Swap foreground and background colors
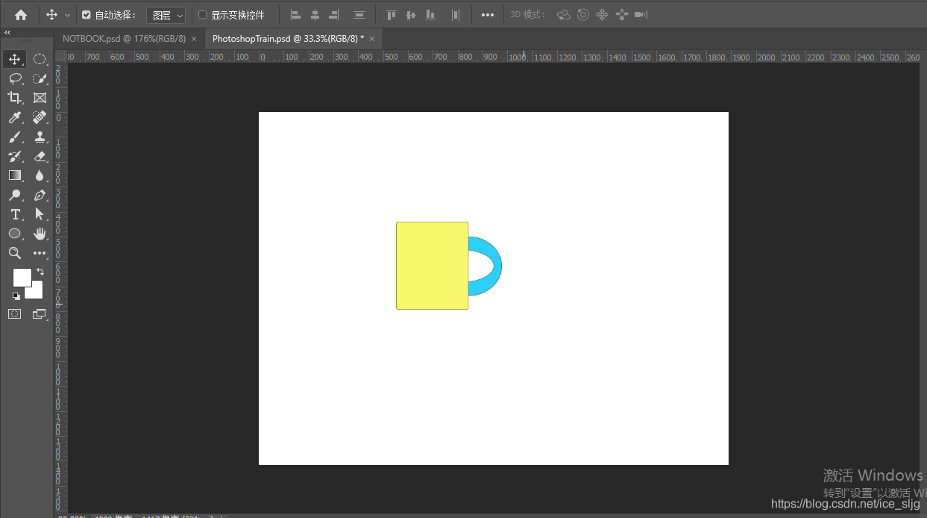927x518 pixels. [40, 272]
